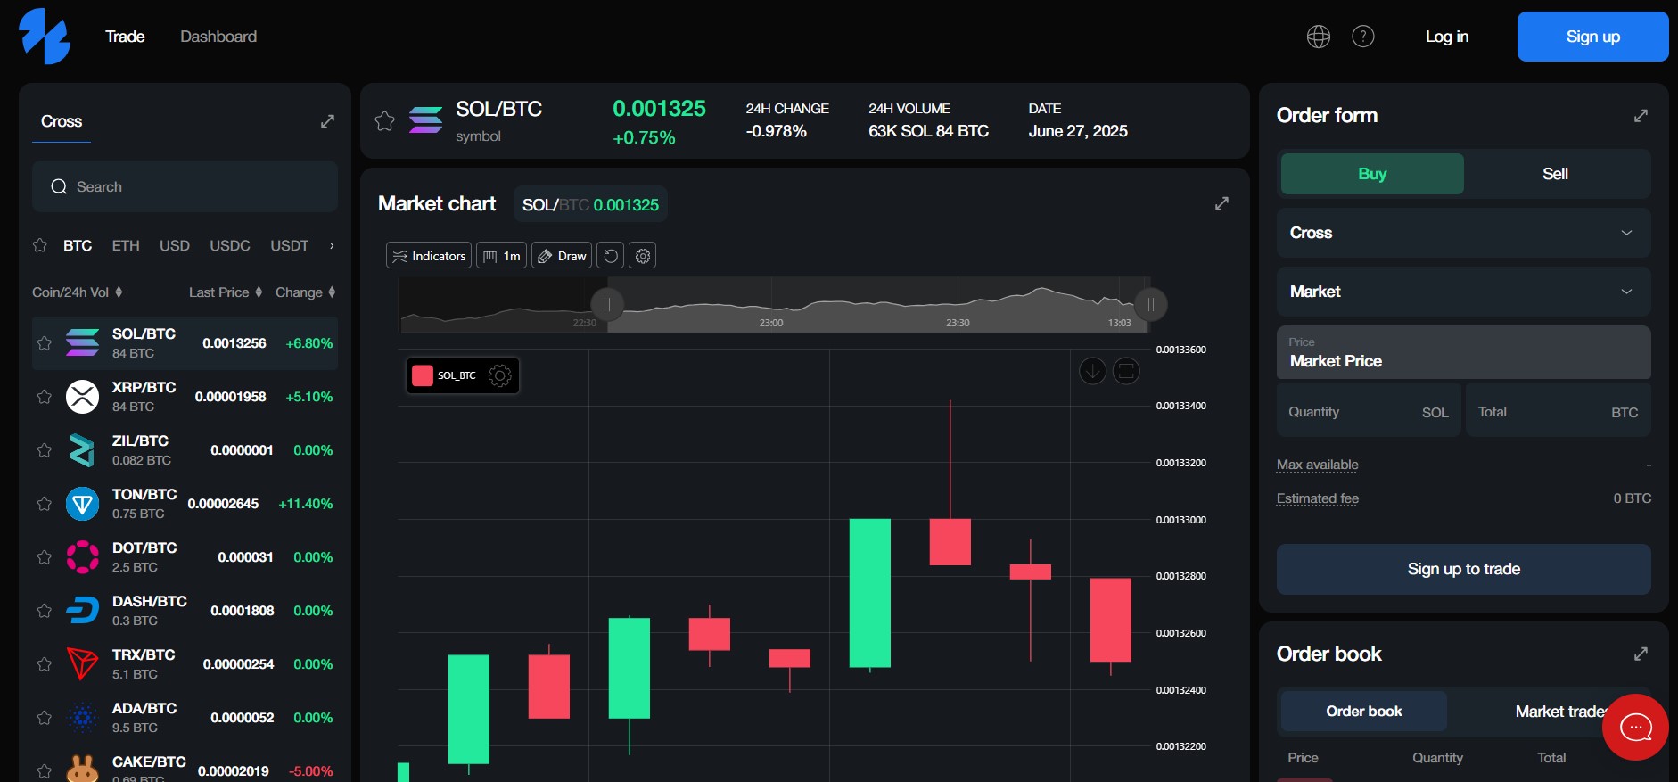Image resolution: width=1678 pixels, height=782 pixels.
Task: Select USD quote tab
Action: (175, 245)
